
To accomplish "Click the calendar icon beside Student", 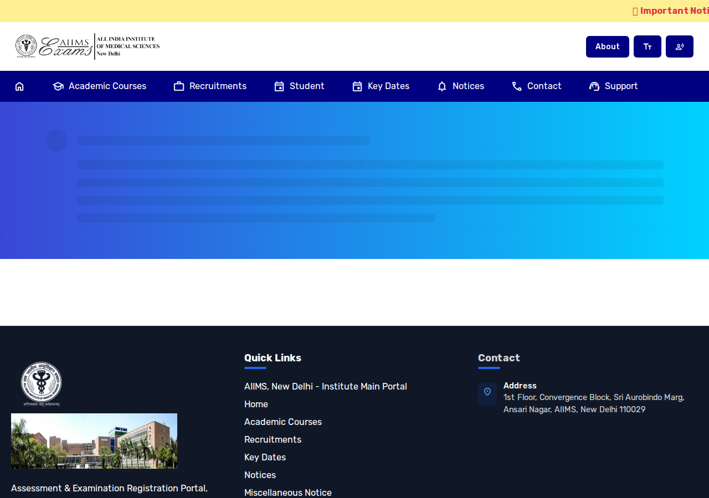I will pyautogui.click(x=279, y=86).
